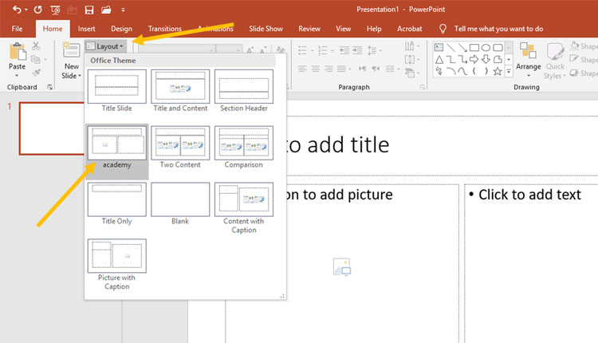The height and width of the screenshot is (343, 598).
Task: Click the Save floppy disk icon
Action: 89,10
